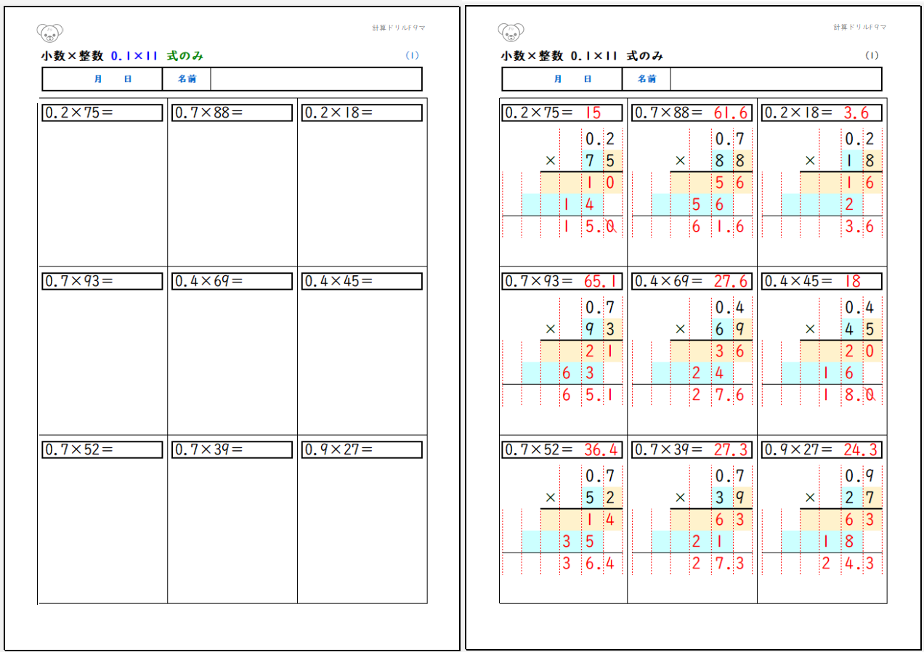Click the red answer 65.1 for 0.7×93
Viewport: 924px width, 652px height.
(x=601, y=281)
